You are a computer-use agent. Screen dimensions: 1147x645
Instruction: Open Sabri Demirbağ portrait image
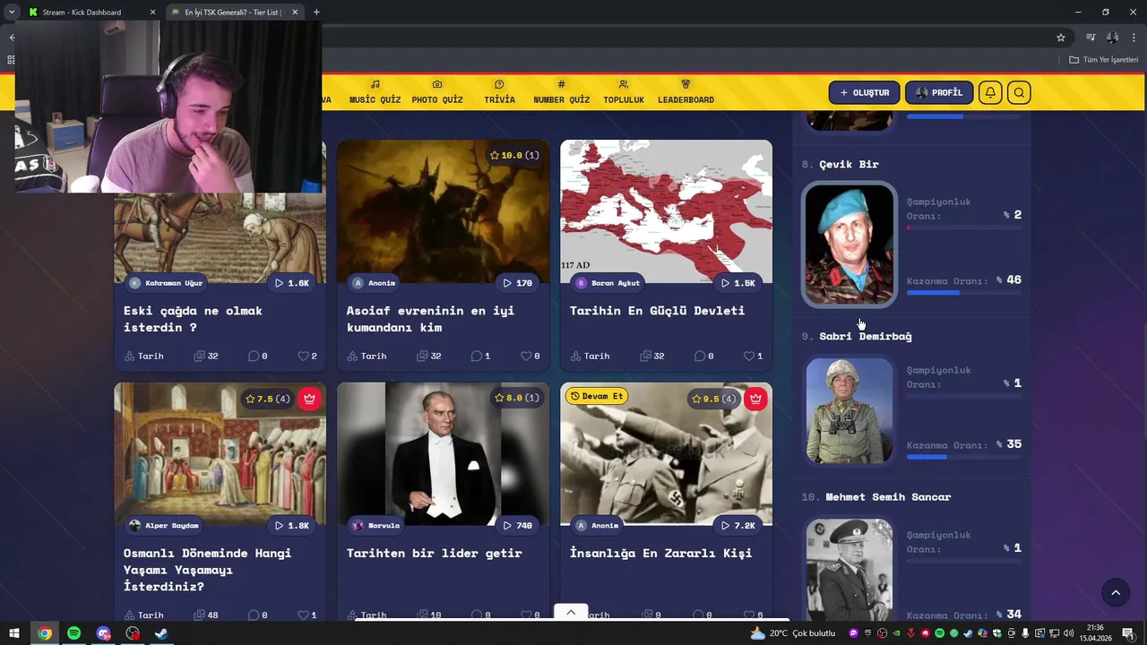(x=849, y=411)
